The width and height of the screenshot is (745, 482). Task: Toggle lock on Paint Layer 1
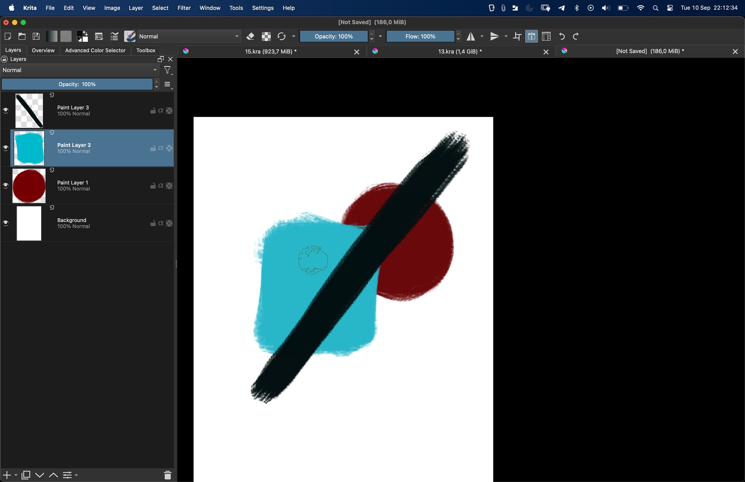click(153, 186)
